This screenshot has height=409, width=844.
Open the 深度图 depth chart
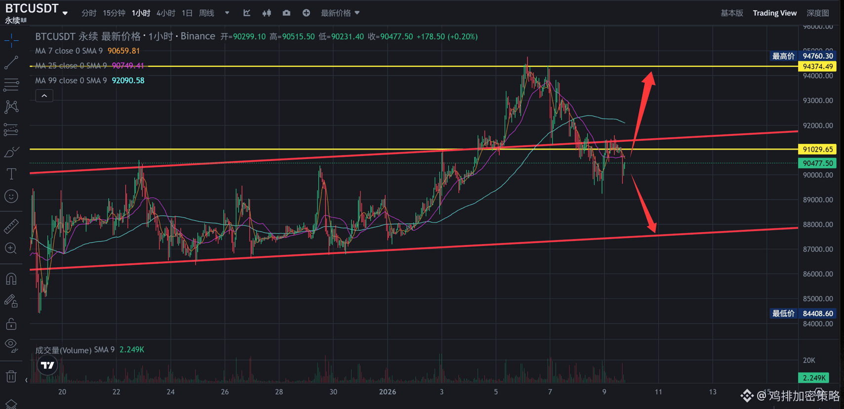pyautogui.click(x=818, y=13)
